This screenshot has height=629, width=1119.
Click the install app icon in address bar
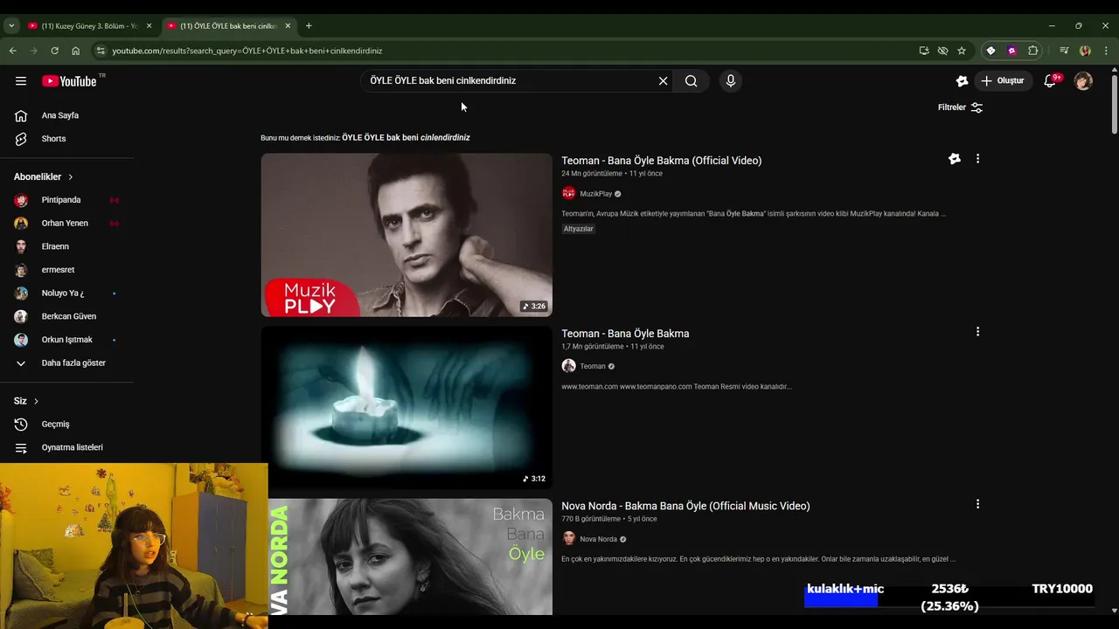click(x=924, y=51)
